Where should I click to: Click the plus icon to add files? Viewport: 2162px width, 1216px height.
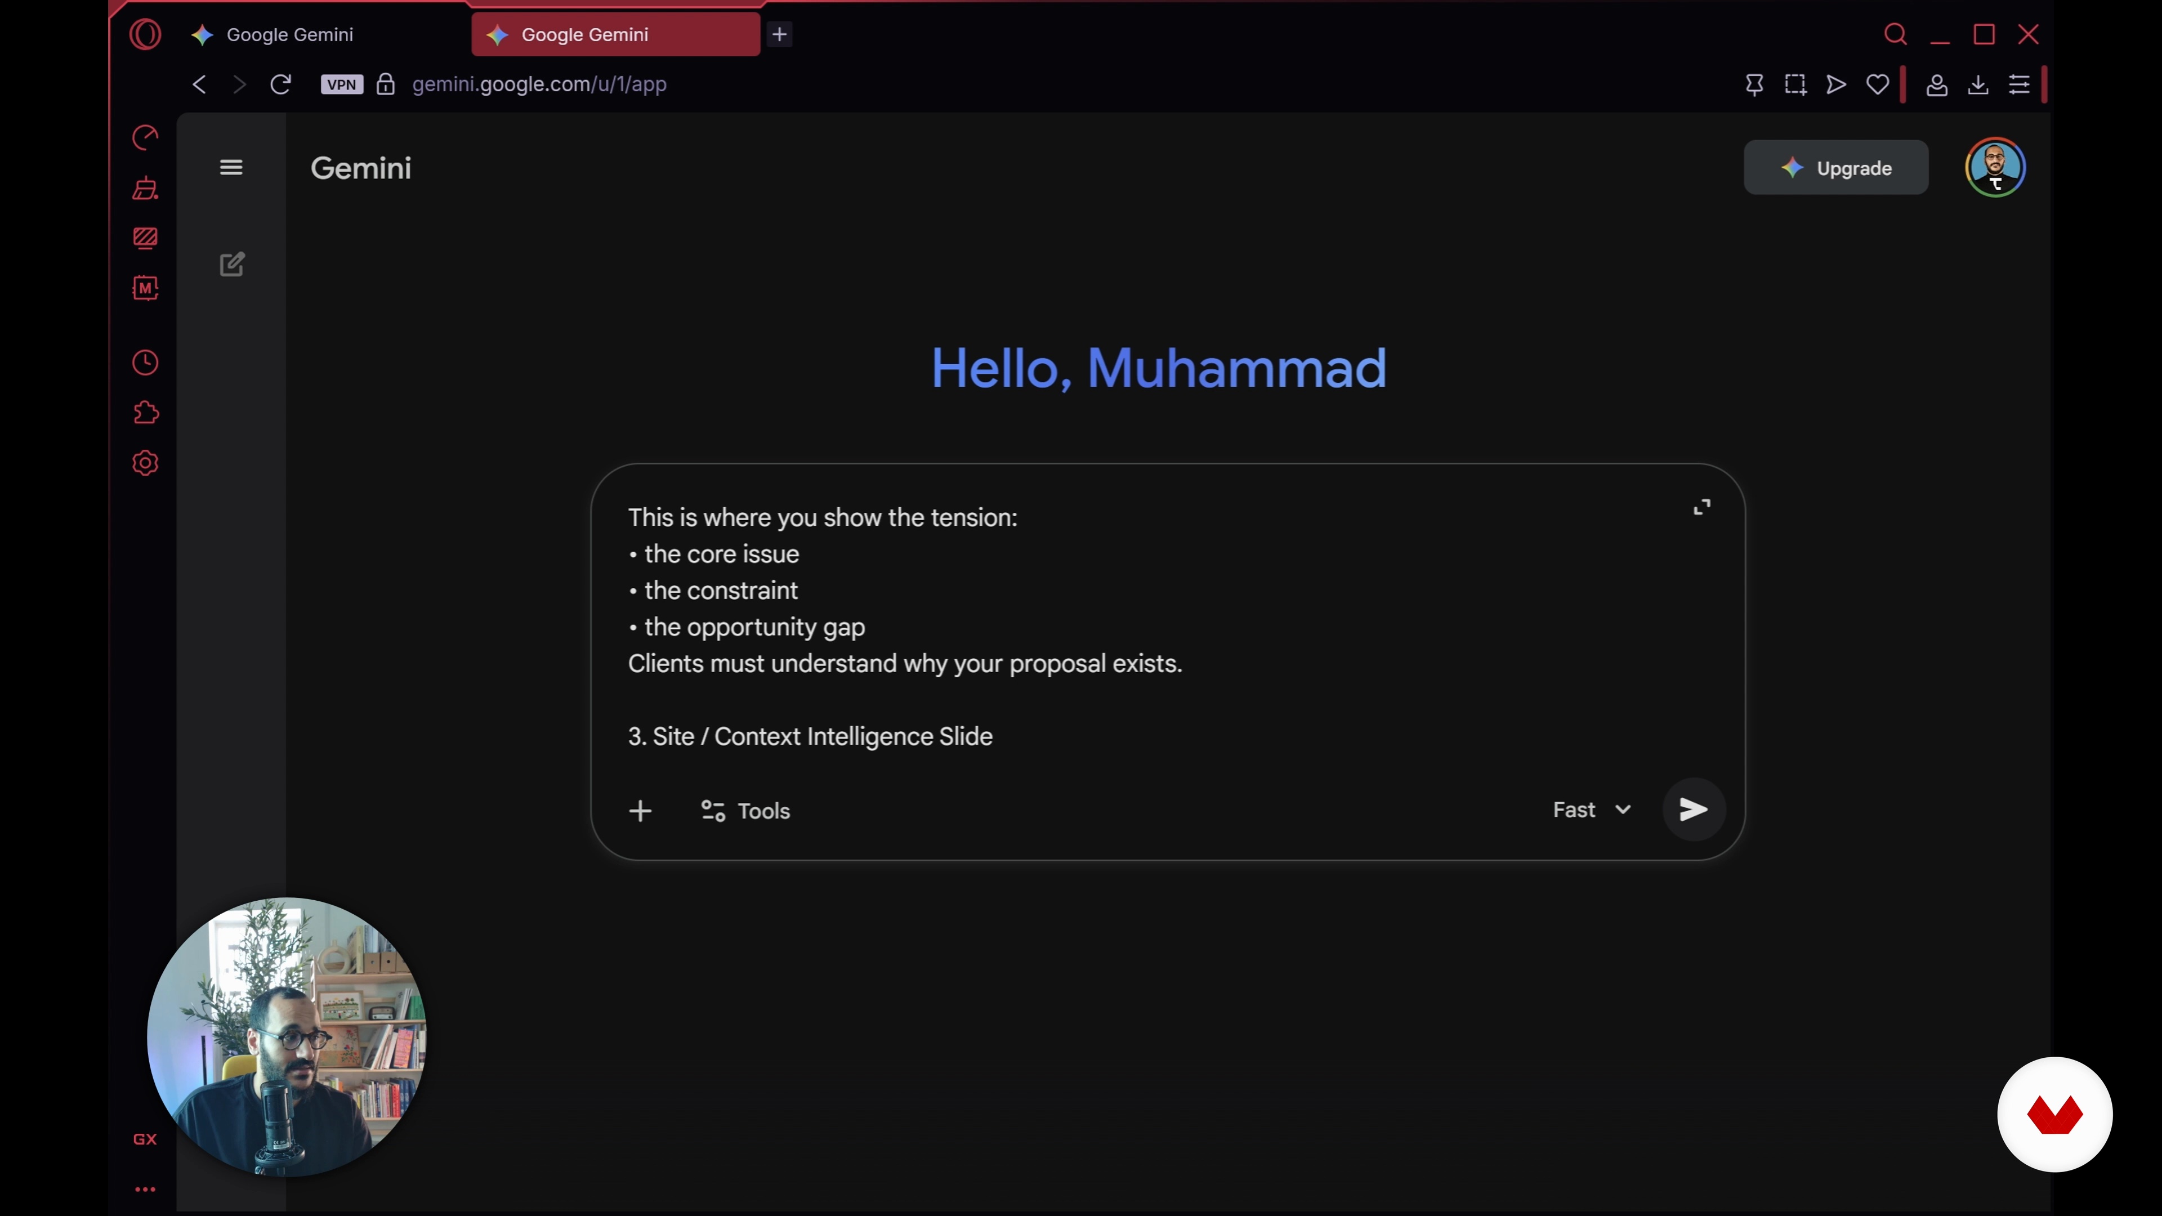tap(640, 811)
